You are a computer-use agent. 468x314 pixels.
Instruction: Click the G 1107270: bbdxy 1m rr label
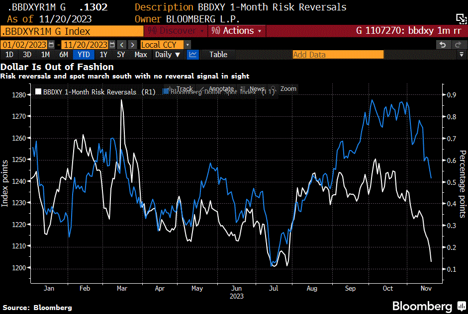click(409, 31)
